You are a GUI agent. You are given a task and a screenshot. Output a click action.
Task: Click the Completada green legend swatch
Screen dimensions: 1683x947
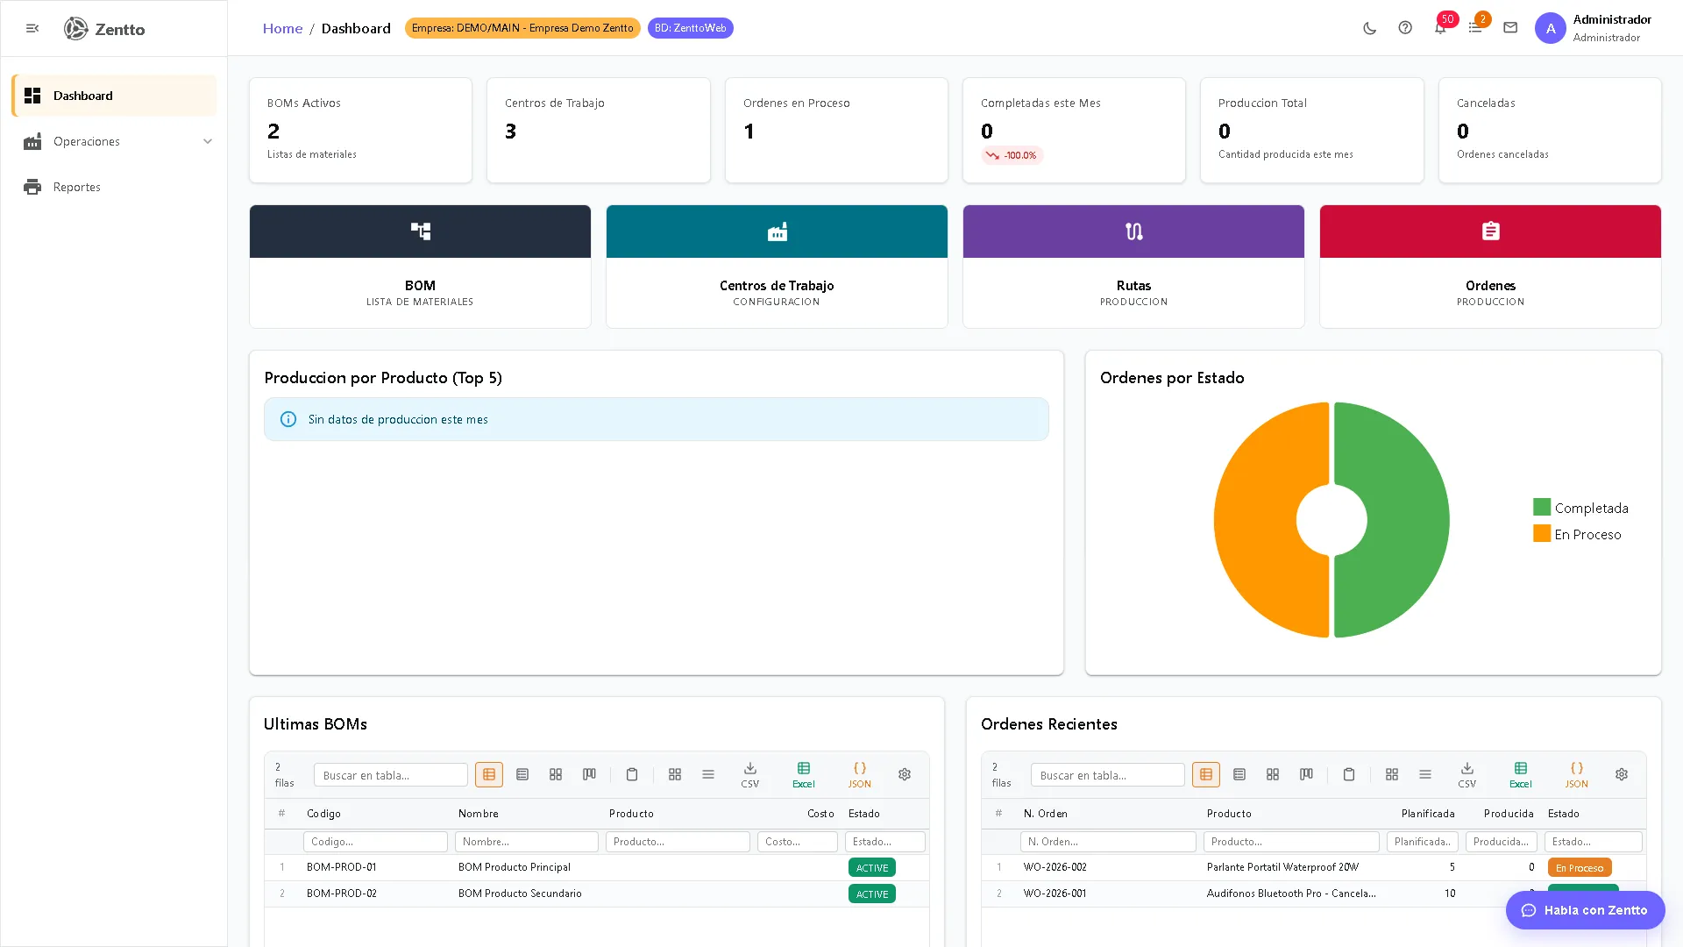click(x=1542, y=507)
